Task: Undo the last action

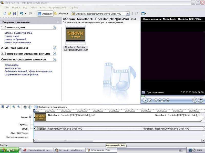Action: [x=22, y=14]
